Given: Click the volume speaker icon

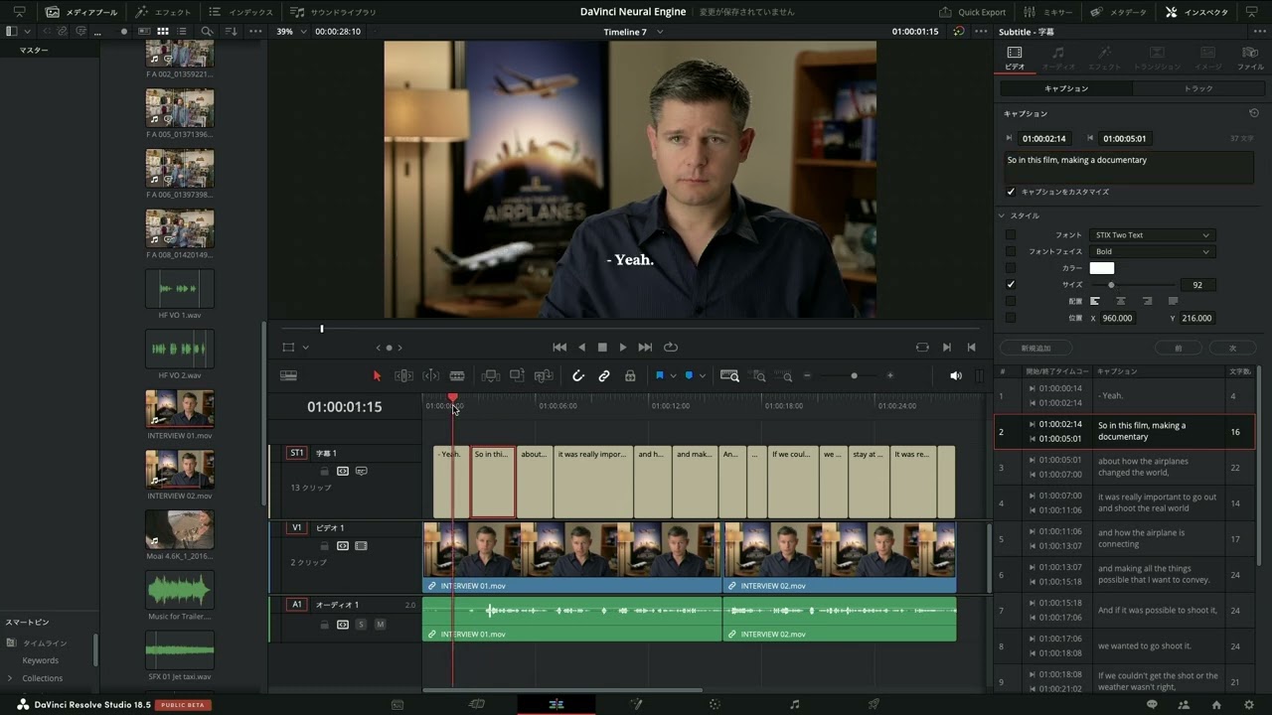Looking at the screenshot, I should [956, 376].
